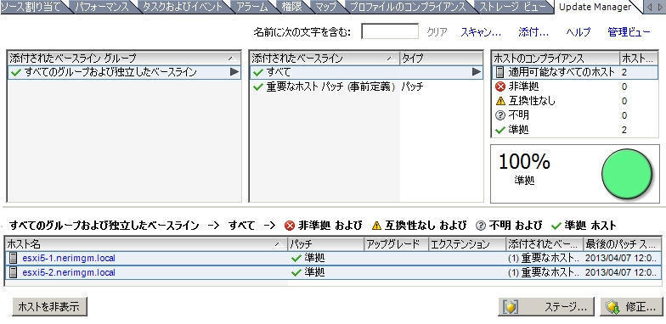Open host esxi5-2.nerimgm.local link
666x324 pixels.
click(x=68, y=272)
